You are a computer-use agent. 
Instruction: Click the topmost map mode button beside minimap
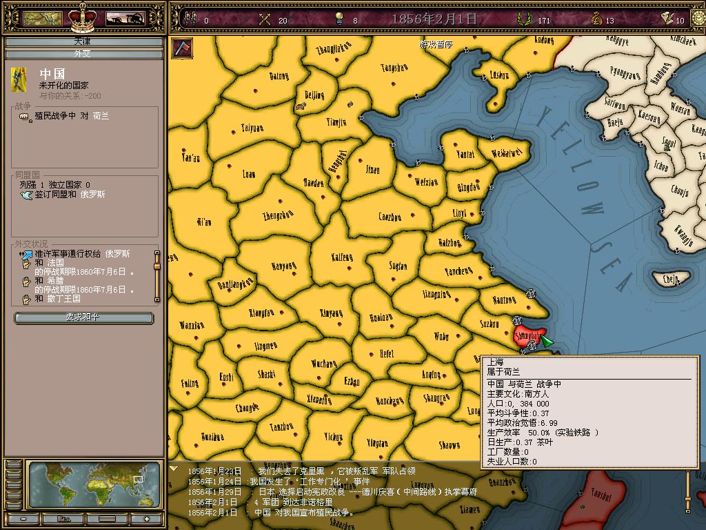pyautogui.click(x=14, y=464)
